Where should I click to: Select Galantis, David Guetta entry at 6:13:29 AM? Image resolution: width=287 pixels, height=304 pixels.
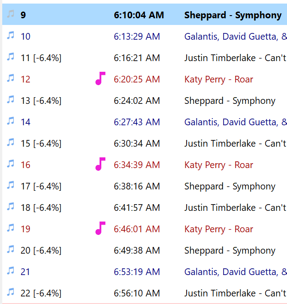tap(235, 37)
